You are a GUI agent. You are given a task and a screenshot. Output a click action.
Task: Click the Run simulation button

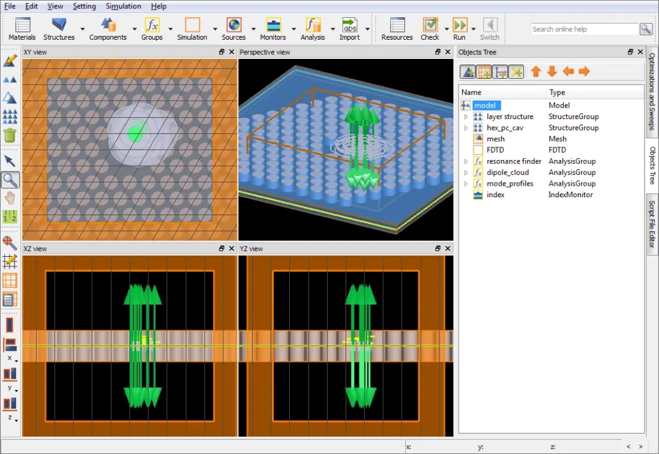click(x=459, y=29)
